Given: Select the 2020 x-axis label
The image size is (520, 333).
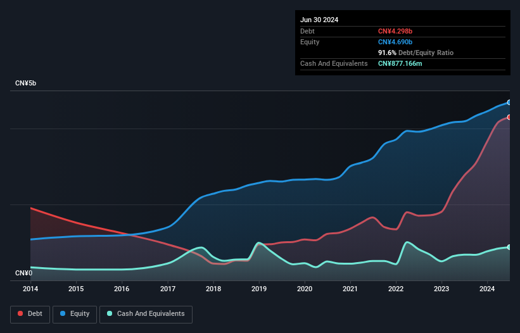Looking at the screenshot, I should (x=305, y=289).
